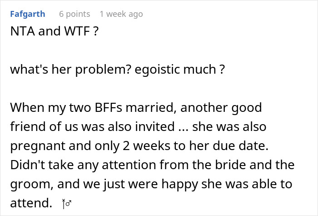Click the word 'BFFs' in the comment
Image resolution: width=318 pixels, height=216 pixels.
109,107
